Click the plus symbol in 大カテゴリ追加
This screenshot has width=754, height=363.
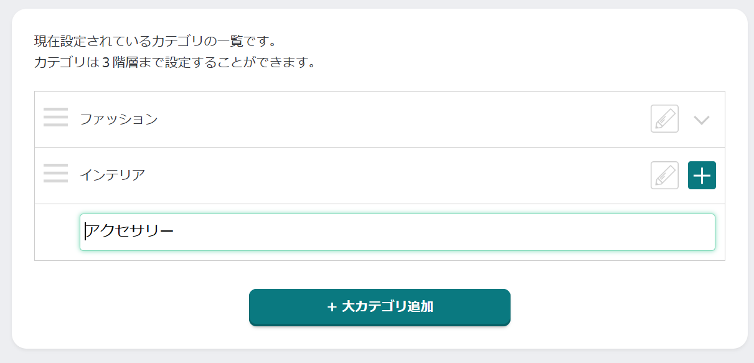tap(332, 307)
